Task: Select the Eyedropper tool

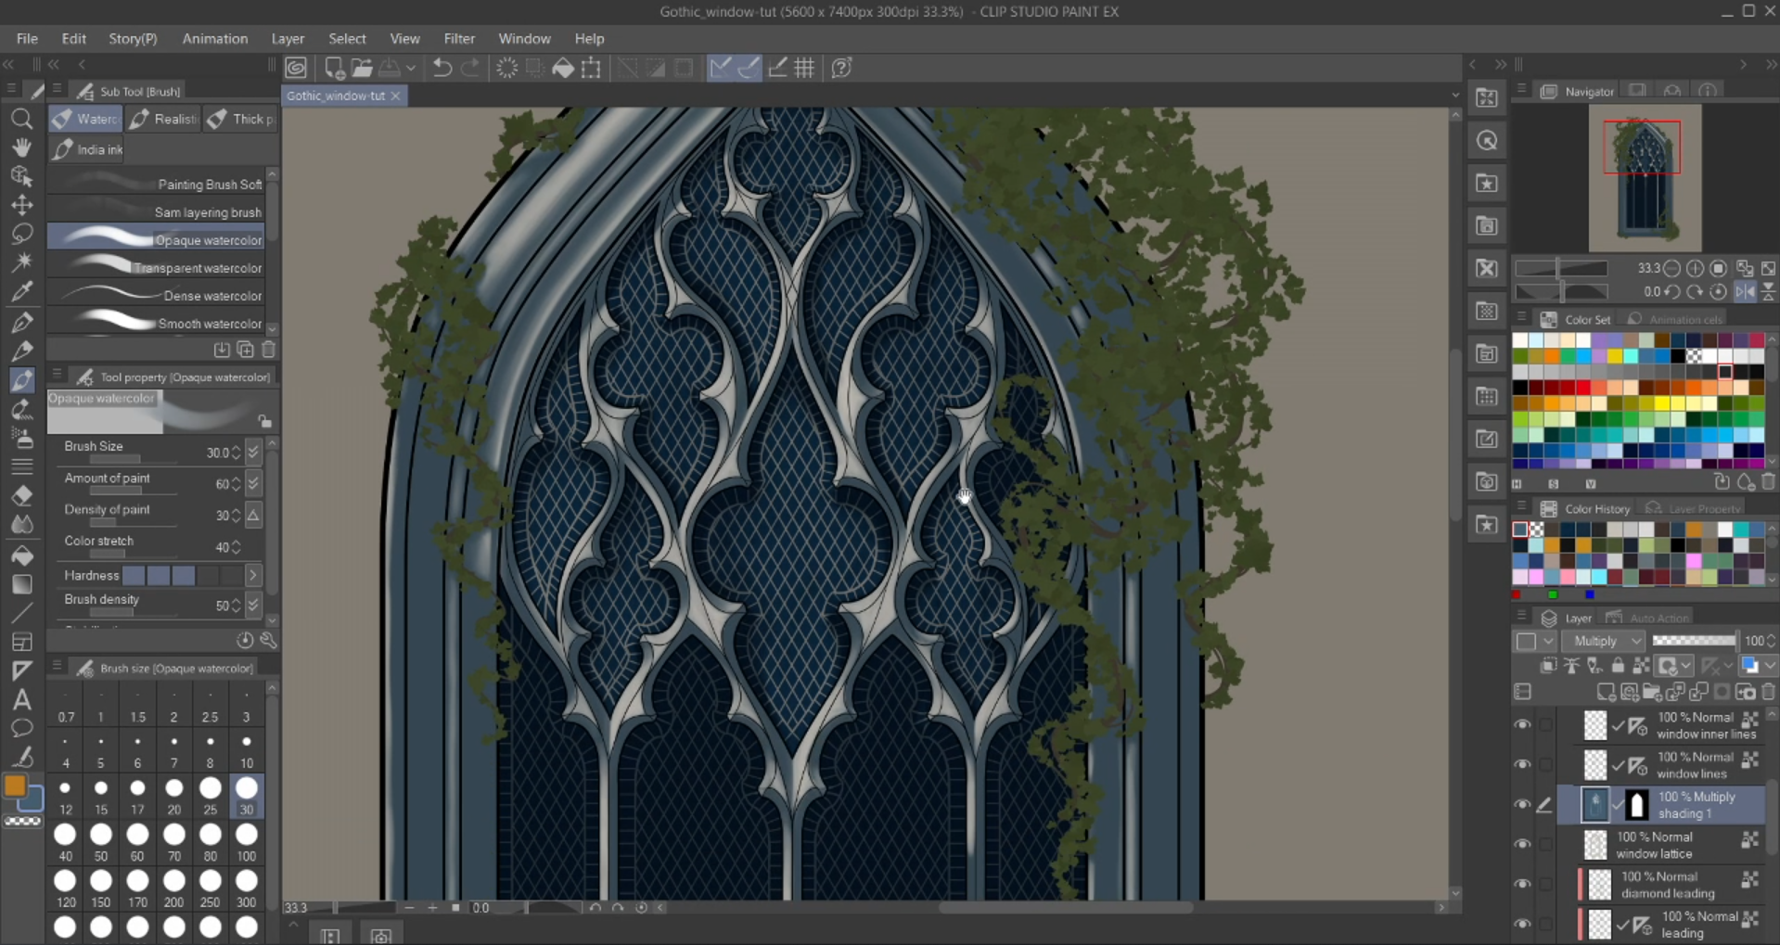Action: 21,292
